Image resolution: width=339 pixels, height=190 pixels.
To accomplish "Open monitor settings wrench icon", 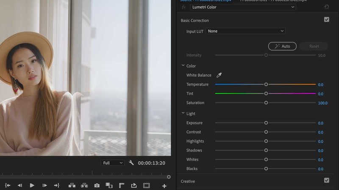I will tap(131, 163).
